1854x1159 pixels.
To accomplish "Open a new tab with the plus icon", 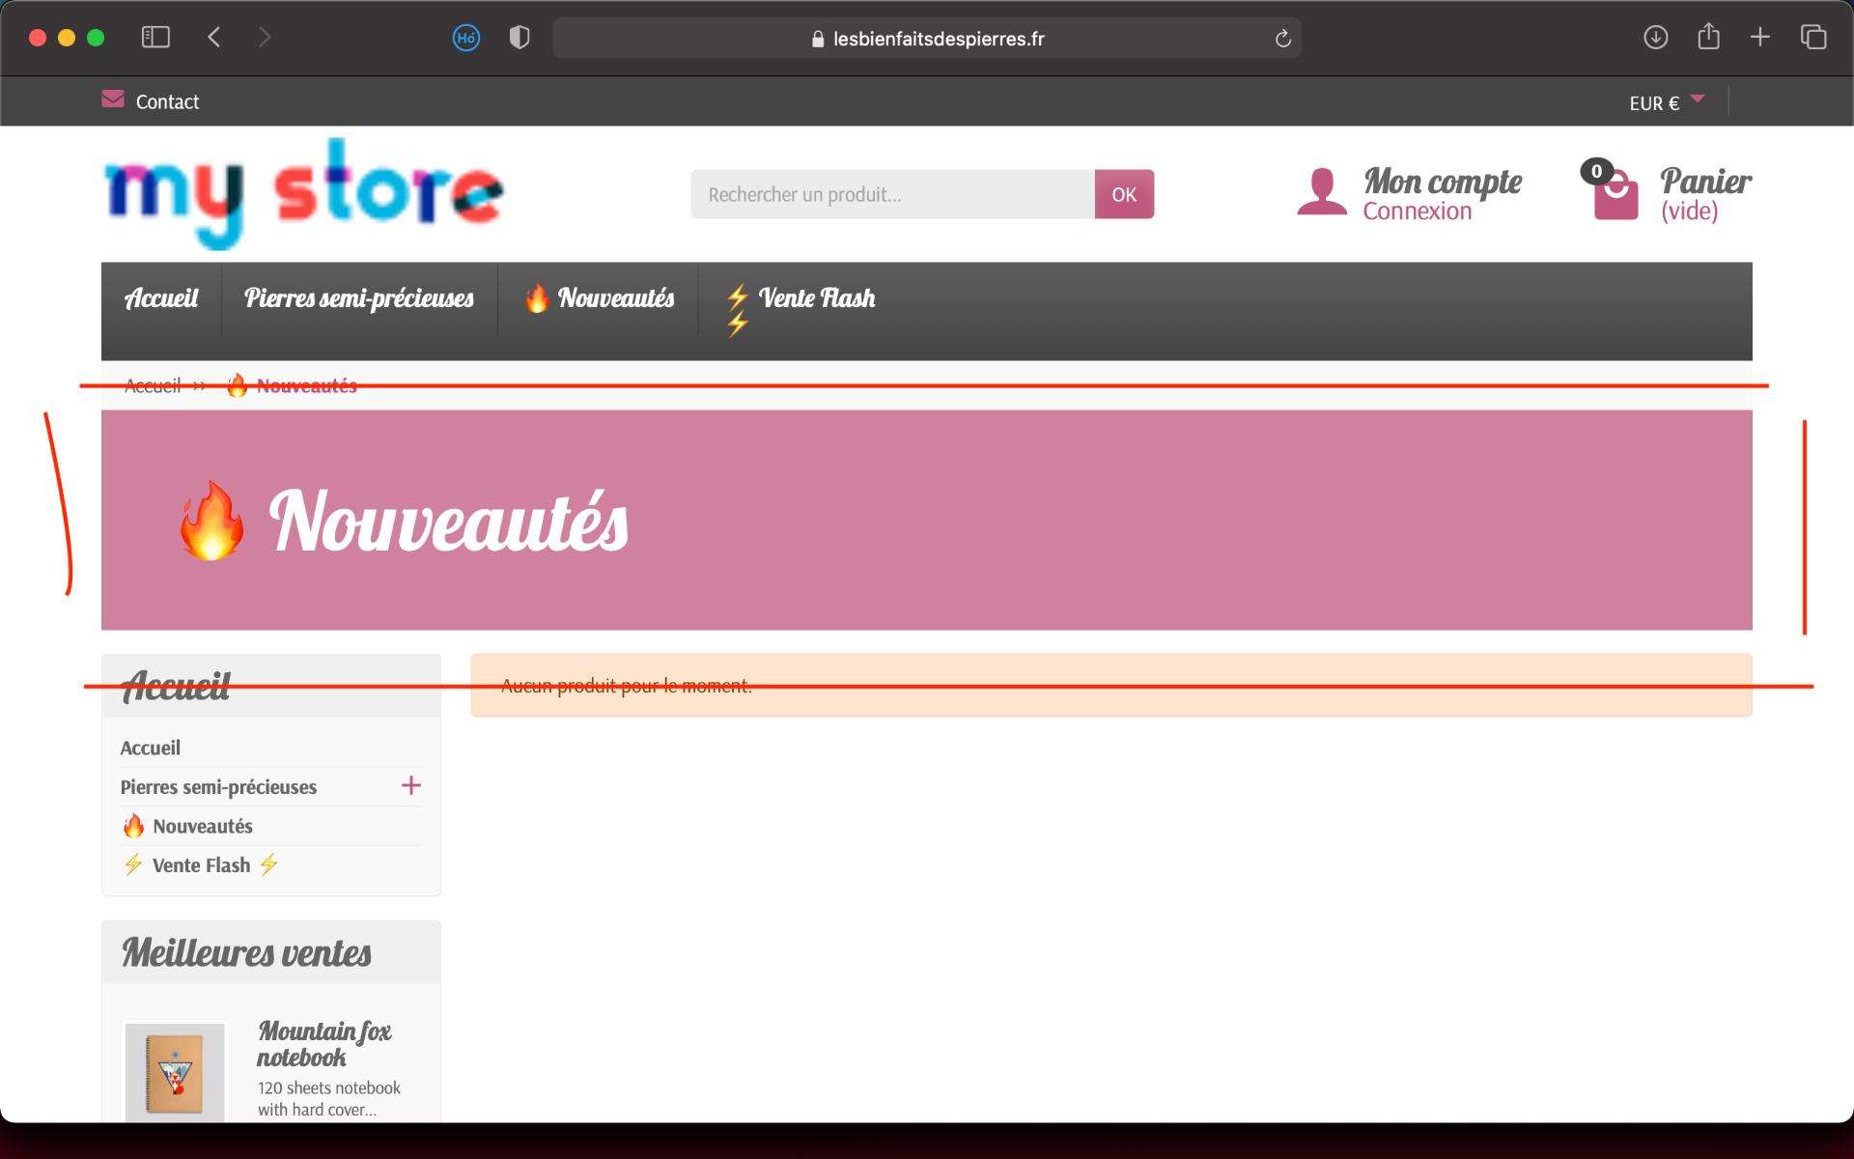I will (1759, 38).
